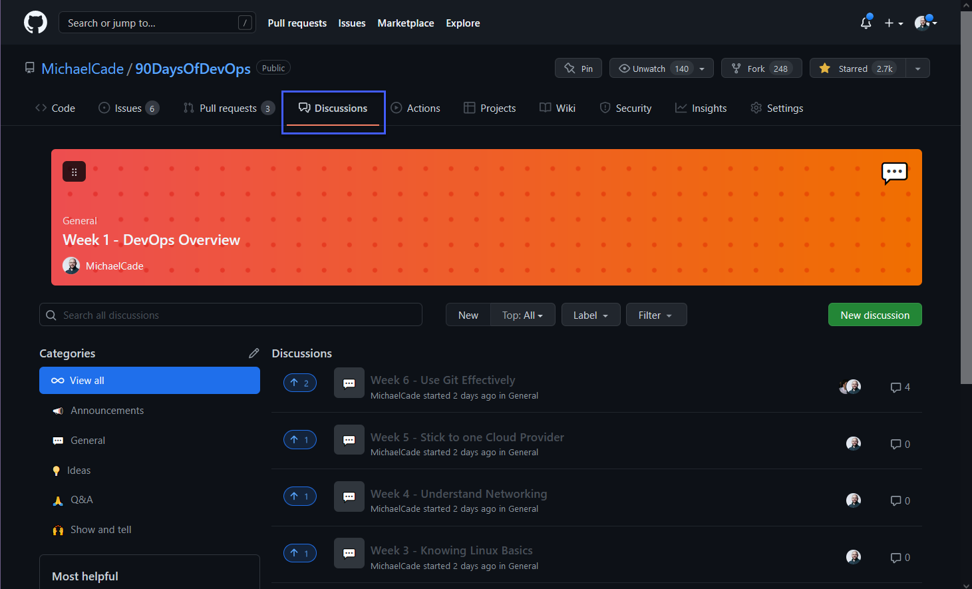Select the Announcements category with megaphone icon

click(x=107, y=411)
